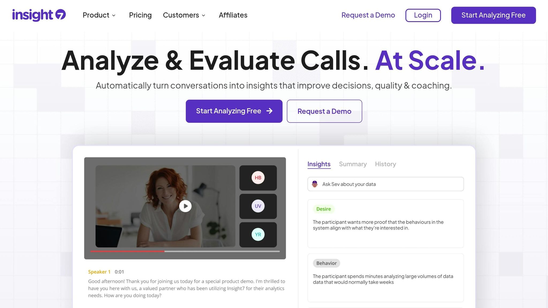Open the Affiliates page

point(233,15)
